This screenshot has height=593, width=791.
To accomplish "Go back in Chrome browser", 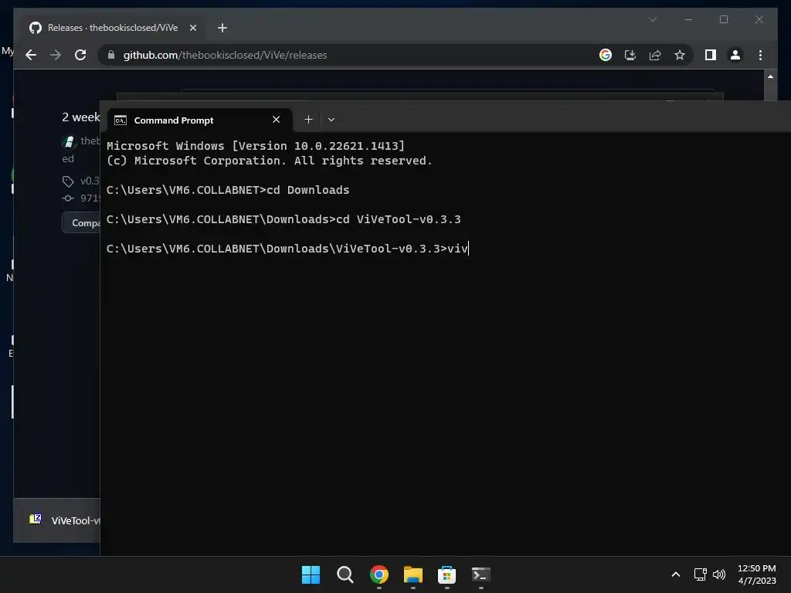I will point(31,55).
